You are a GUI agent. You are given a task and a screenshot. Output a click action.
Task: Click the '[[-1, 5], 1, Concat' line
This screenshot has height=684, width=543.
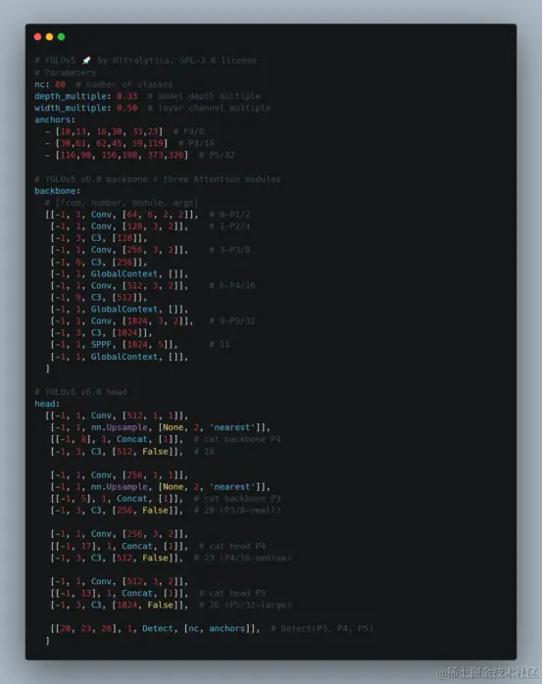(166, 498)
